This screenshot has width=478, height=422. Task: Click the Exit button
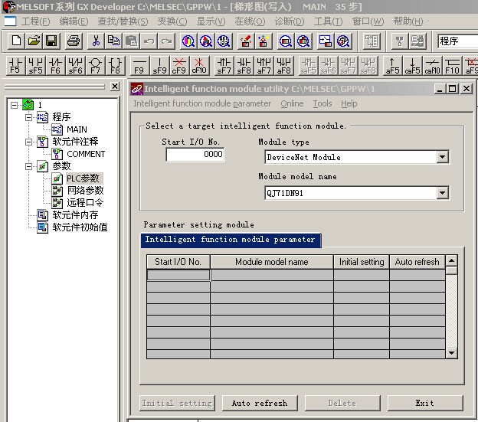(x=424, y=403)
